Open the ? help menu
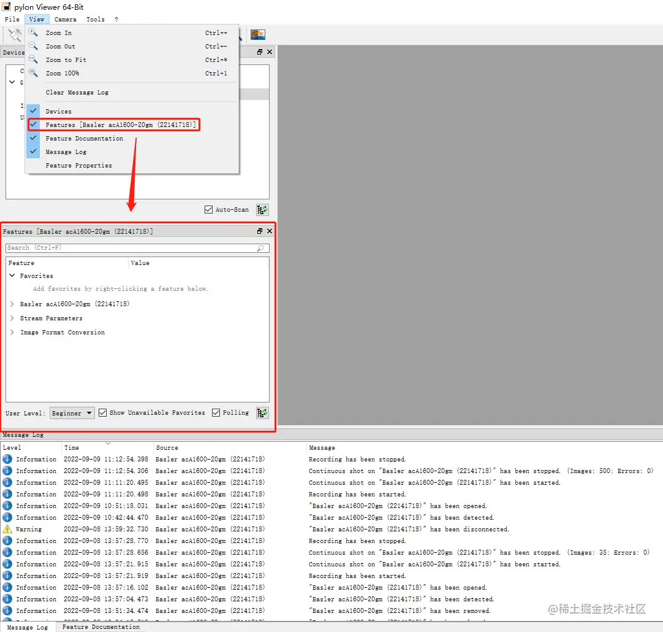Screen dimensions: 663x632 tap(116, 19)
